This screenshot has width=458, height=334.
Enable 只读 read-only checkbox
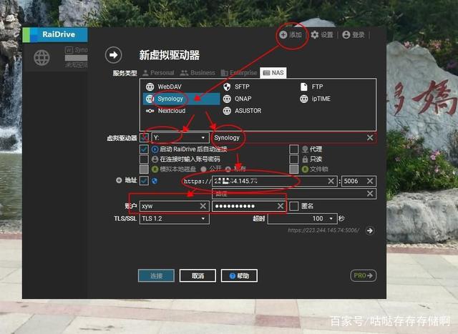[294, 159]
